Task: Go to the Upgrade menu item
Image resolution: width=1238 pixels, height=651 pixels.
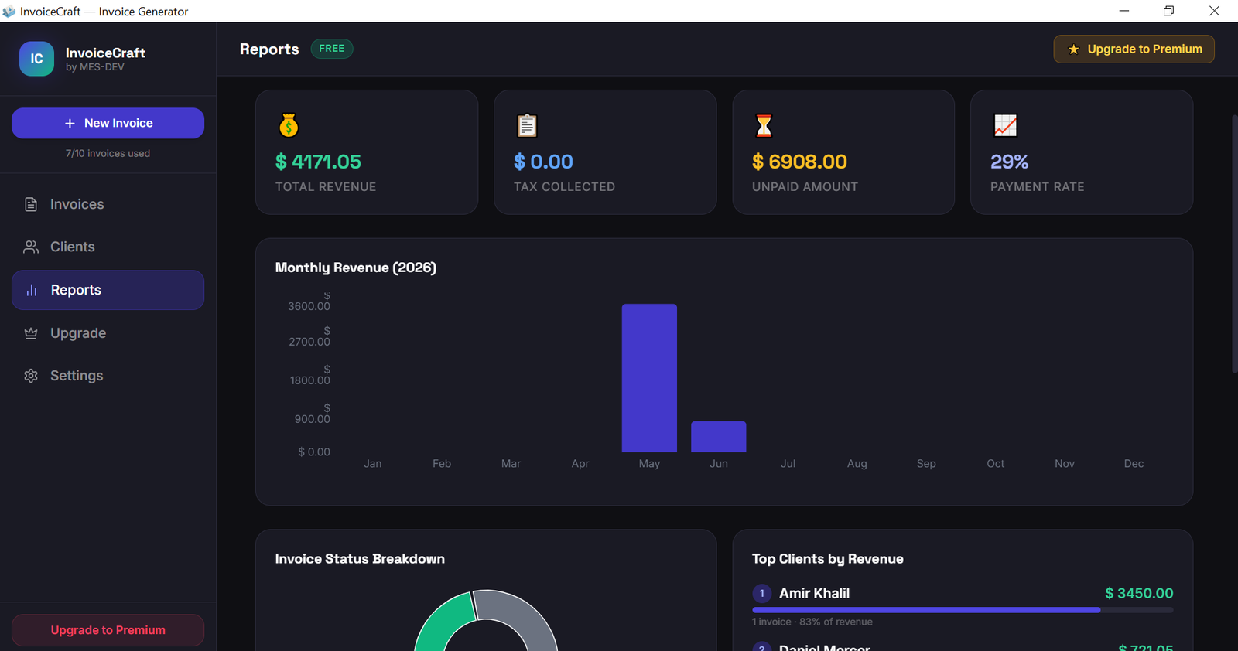Action: pyautogui.click(x=108, y=333)
